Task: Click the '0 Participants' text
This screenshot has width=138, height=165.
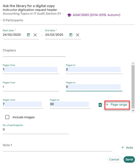Action: [13, 20]
